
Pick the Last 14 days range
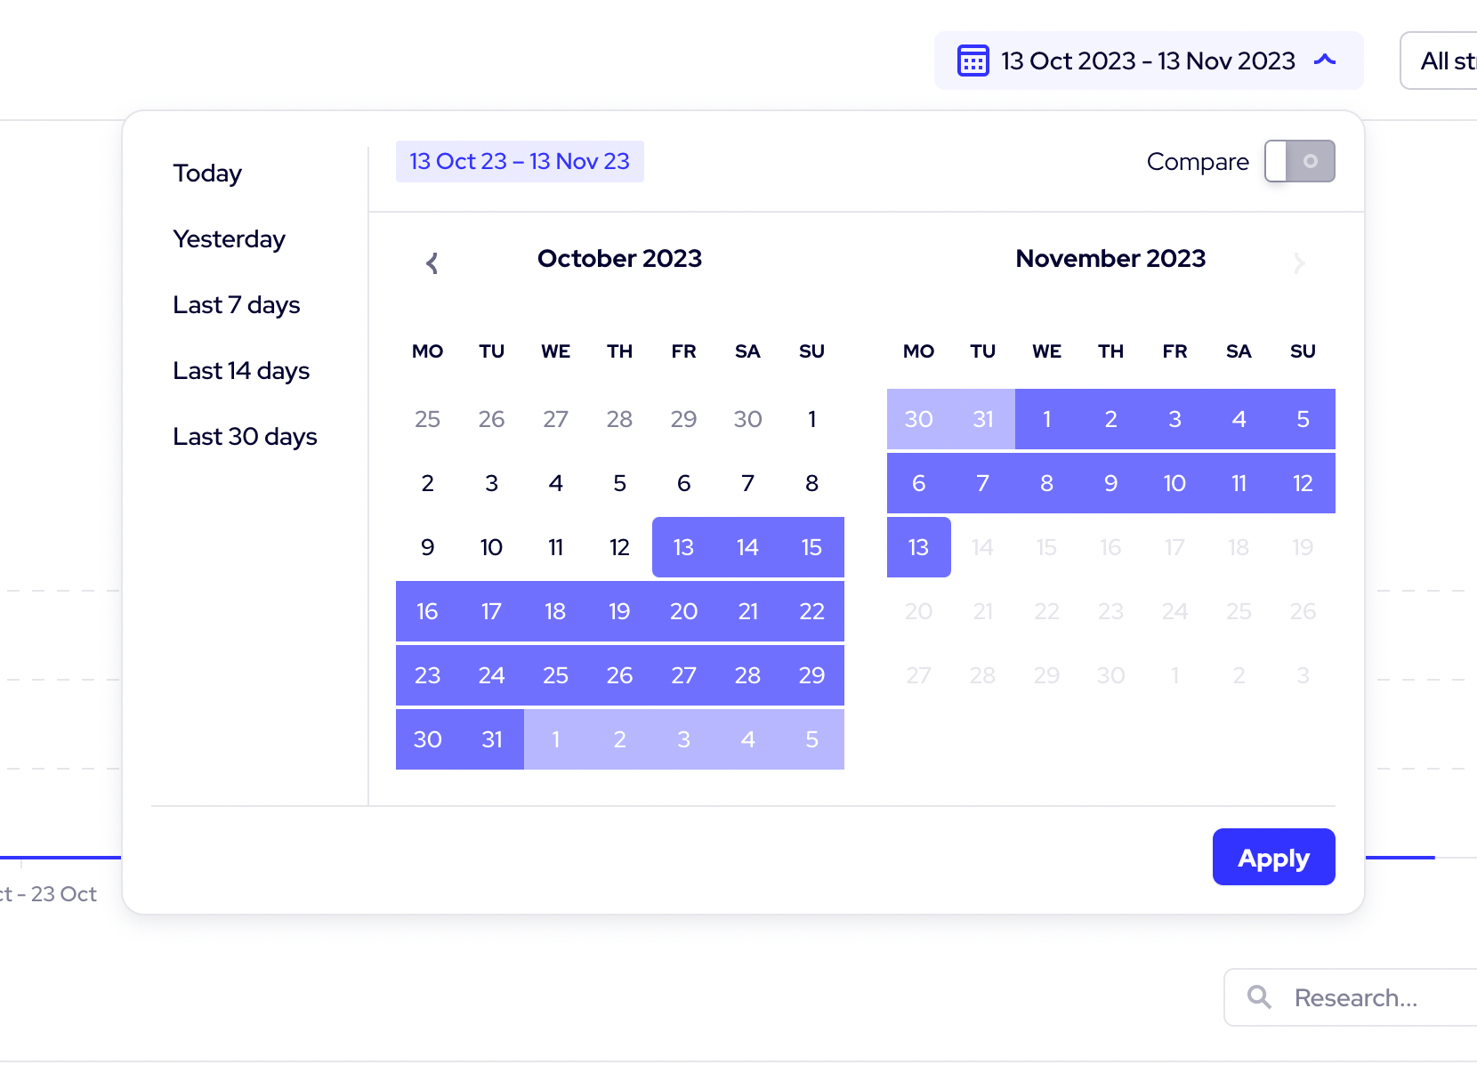coord(241,370)
